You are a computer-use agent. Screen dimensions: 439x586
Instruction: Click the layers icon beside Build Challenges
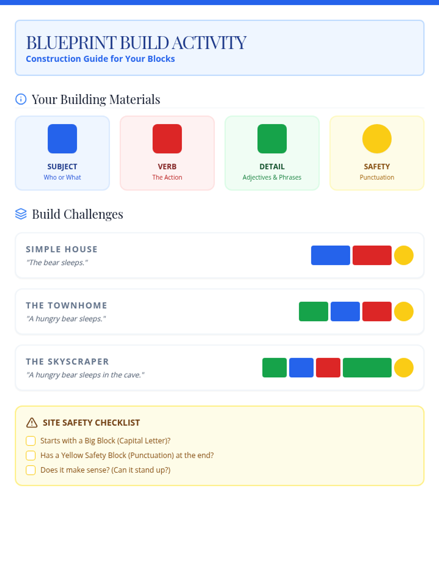pos(21,214)
